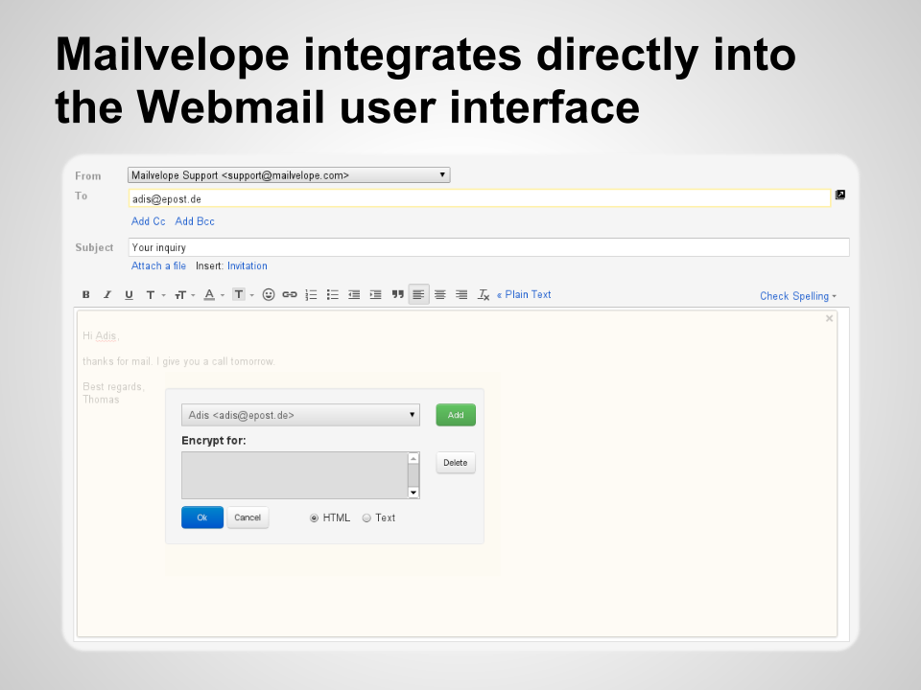Open contact picker icon beside To field

click(x=840, y=195)
